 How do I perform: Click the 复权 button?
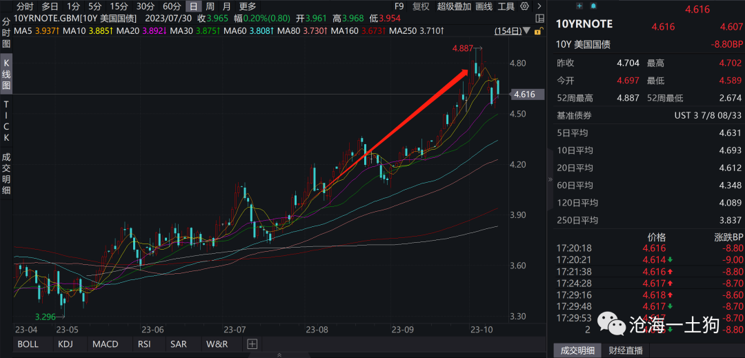pyautogui.click(x=420, y=6)
